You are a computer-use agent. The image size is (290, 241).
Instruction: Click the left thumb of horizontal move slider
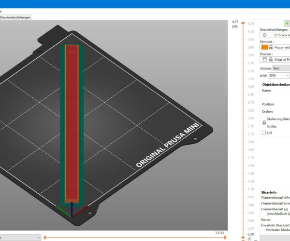pos(44,238)
